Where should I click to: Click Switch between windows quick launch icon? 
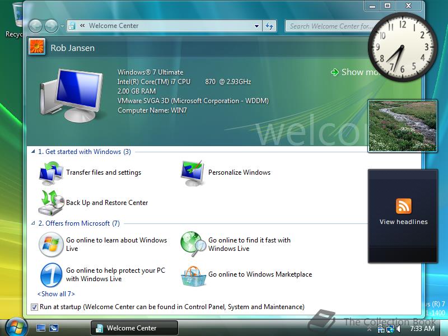coord(53,328)
